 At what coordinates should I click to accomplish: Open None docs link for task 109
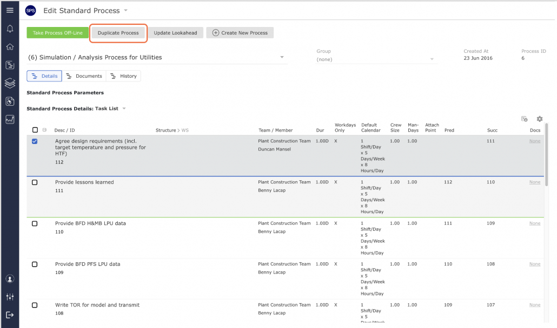pyautogui.click(x=535, y=264)
